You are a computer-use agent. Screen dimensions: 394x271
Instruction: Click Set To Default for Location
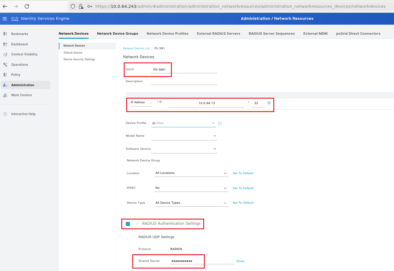click(x=243, y=173)
